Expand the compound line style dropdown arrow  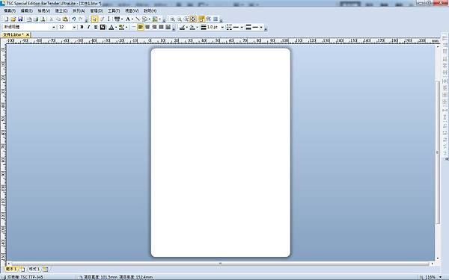pyautogui.click(x=261, y=27)
